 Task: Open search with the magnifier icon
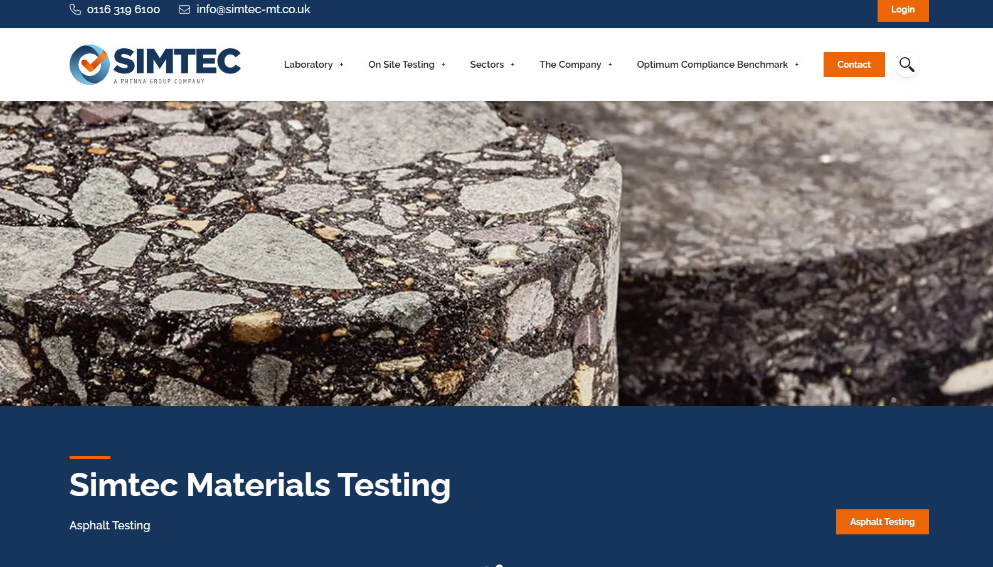coord(906,65)
